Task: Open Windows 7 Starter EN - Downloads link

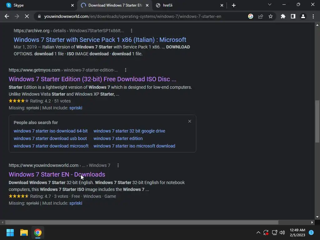Action: click(x=57, y=174)
